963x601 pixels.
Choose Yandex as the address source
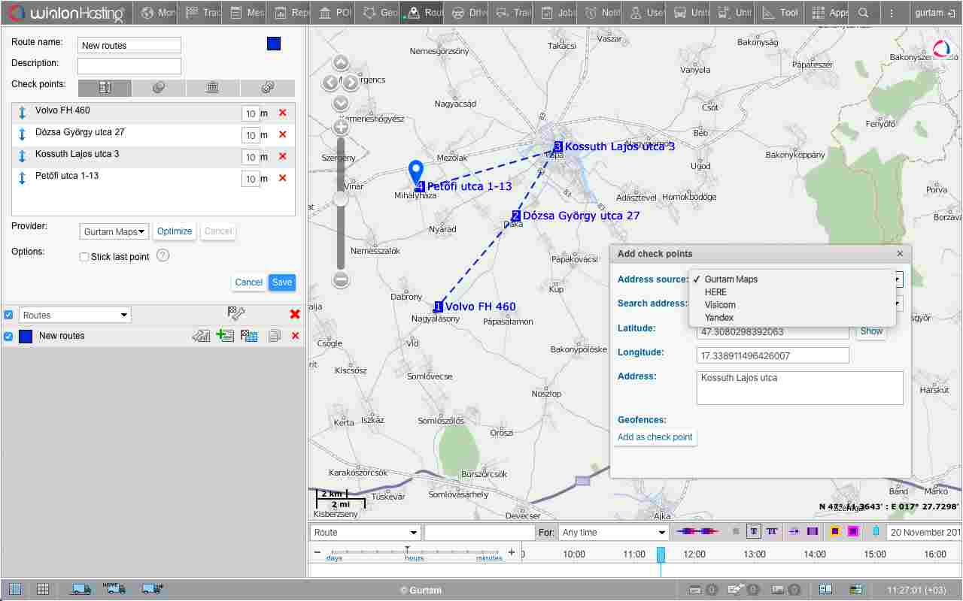718,318
